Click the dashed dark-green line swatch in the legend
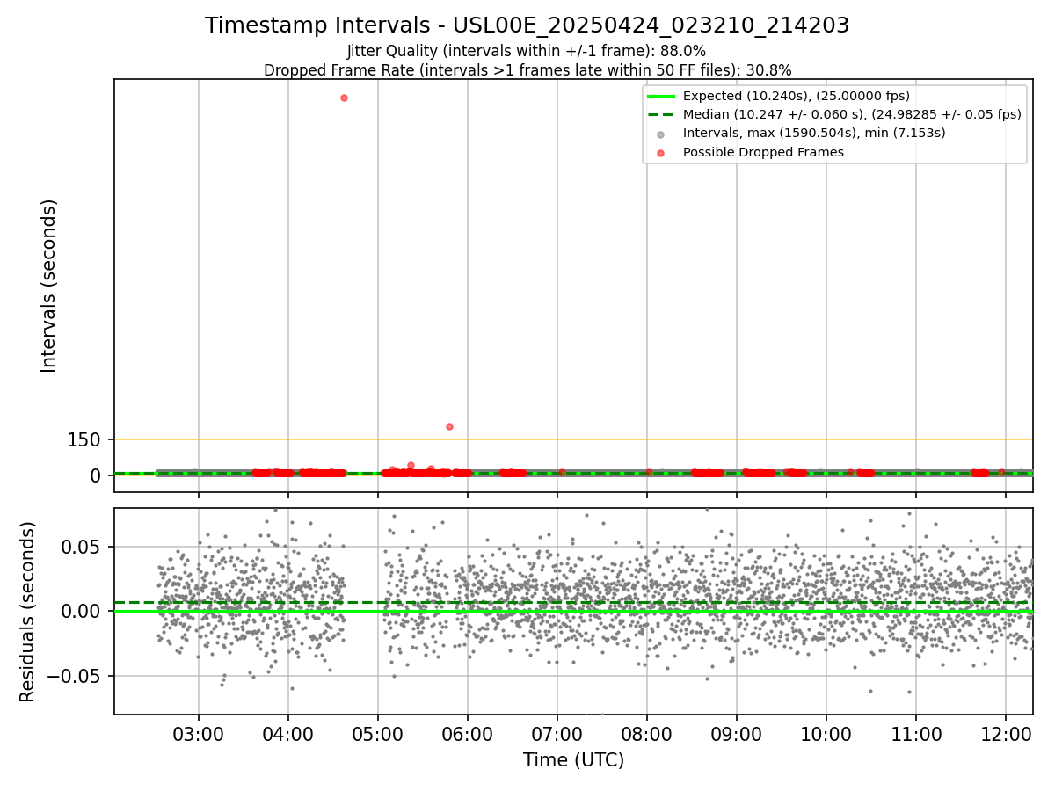Image resolution: width=1055 pixels, height=791 pixels. (660, 115)
